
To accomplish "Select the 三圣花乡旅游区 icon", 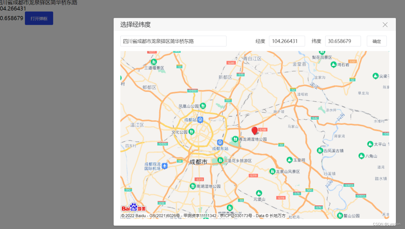I will pos(220,160).
